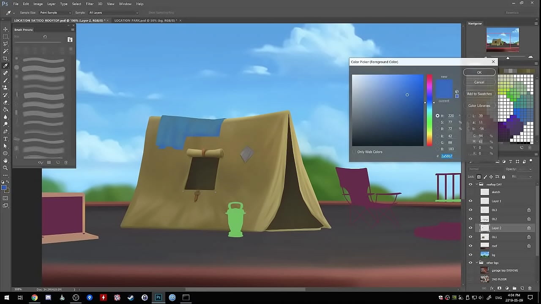Viewport: 541px width, 304px height.
Task: Hide the bg layer
Action: point(470,255)
